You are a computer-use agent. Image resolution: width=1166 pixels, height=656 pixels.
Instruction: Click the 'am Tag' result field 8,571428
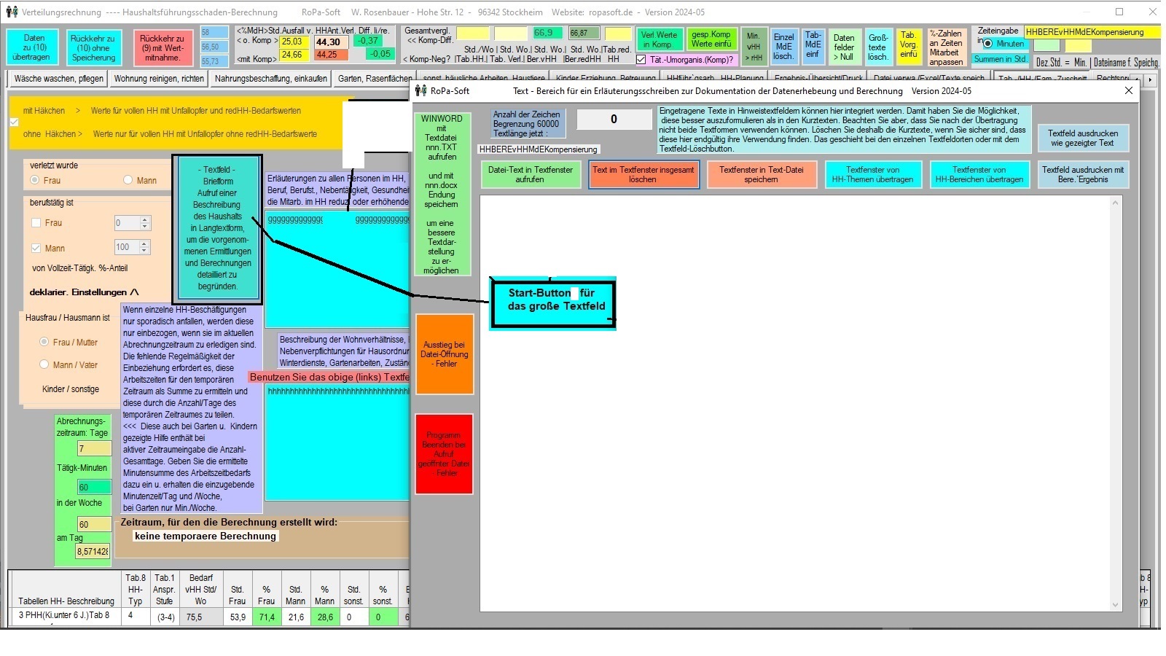(93, 552)
